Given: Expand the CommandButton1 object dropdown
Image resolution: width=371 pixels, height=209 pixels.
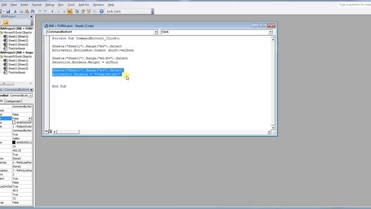Looking at the screenshot, I should pyautogui.click(x=156, y=32).
